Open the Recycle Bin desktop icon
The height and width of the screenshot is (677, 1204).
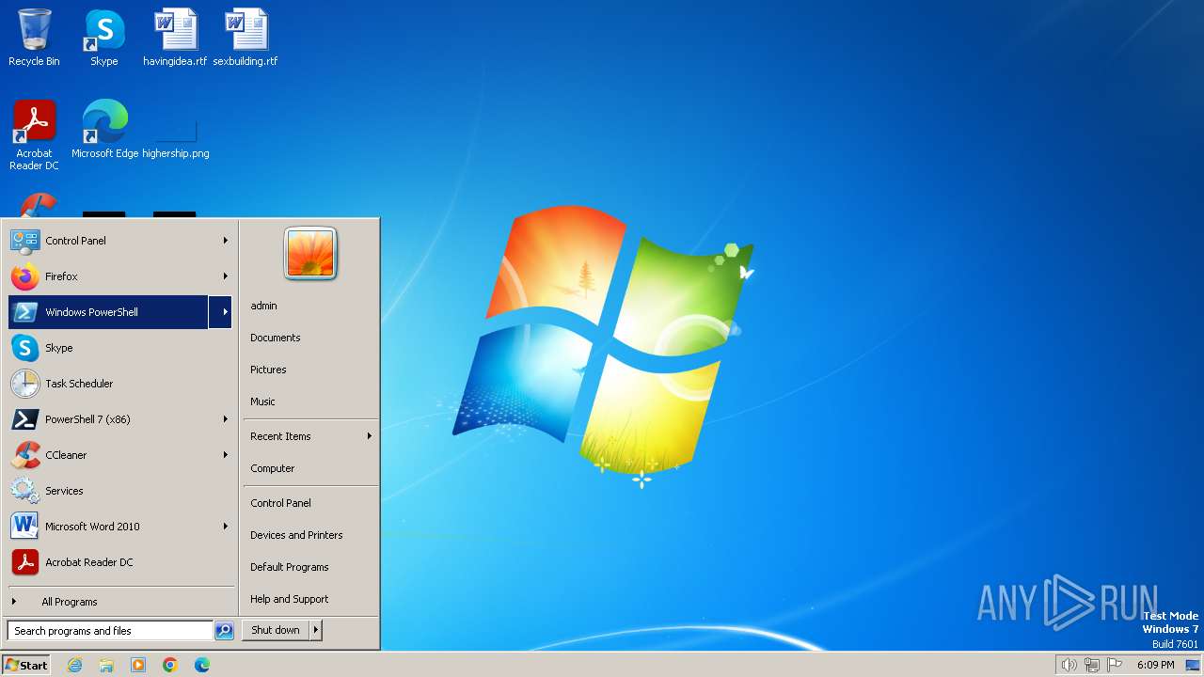click(34, 38)
